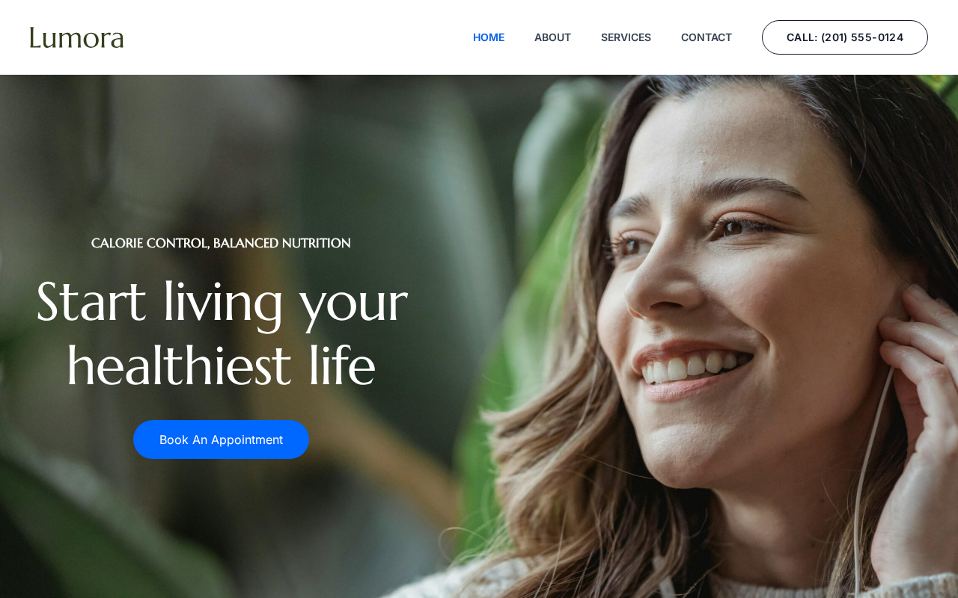Click the Lumora logo
The width and height of the screenshot is (958, 598).
pyautogui.click(x=76, y=37)
